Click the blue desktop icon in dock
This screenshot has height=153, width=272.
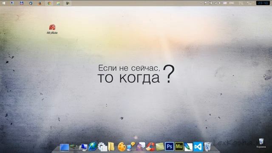click(x=64, y=147)
